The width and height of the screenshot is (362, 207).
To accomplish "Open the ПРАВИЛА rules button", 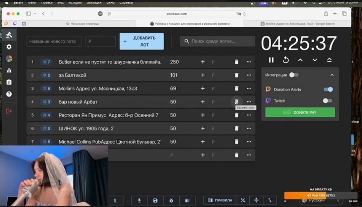I will coord(220,200).
